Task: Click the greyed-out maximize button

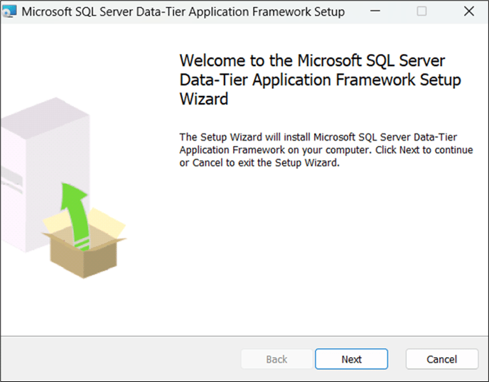Action: [422, 12]
